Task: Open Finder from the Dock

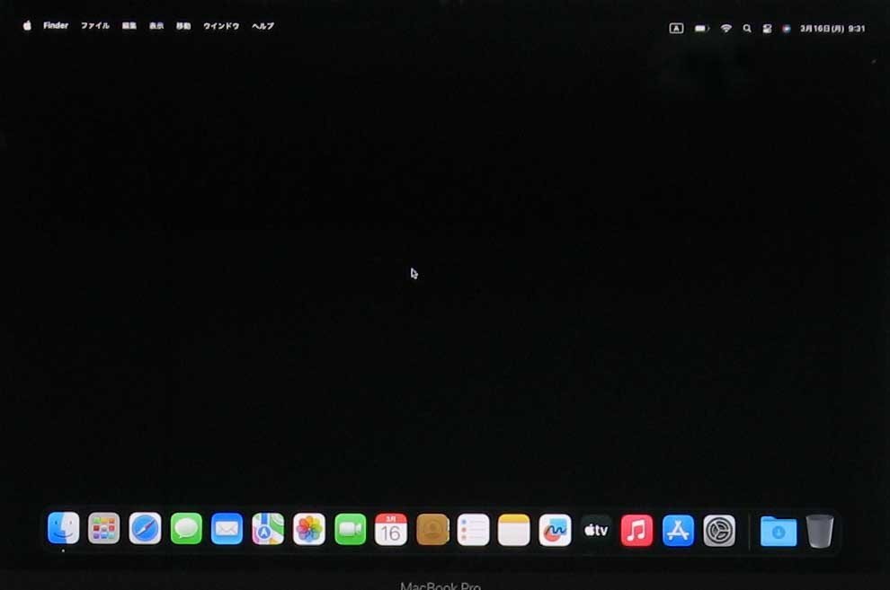Action: point(63,528)
